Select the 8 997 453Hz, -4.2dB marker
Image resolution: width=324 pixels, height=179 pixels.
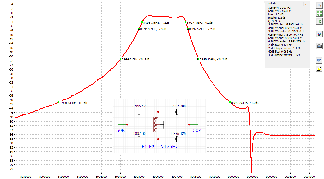tap(186, 22)
